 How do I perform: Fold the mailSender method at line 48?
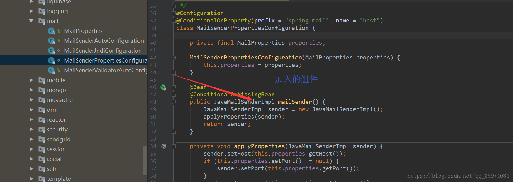(x=173, y=102)
